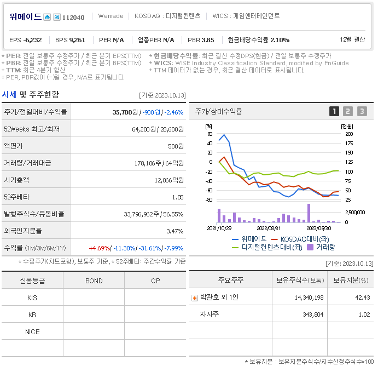Click the KR credit rating row
The height and width of the screenshot is (366, 378).
94,315
